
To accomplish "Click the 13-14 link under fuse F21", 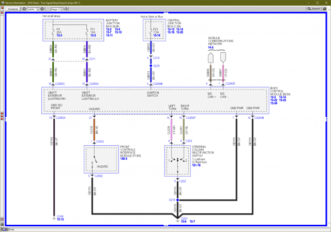I will [x=157, y=36].
